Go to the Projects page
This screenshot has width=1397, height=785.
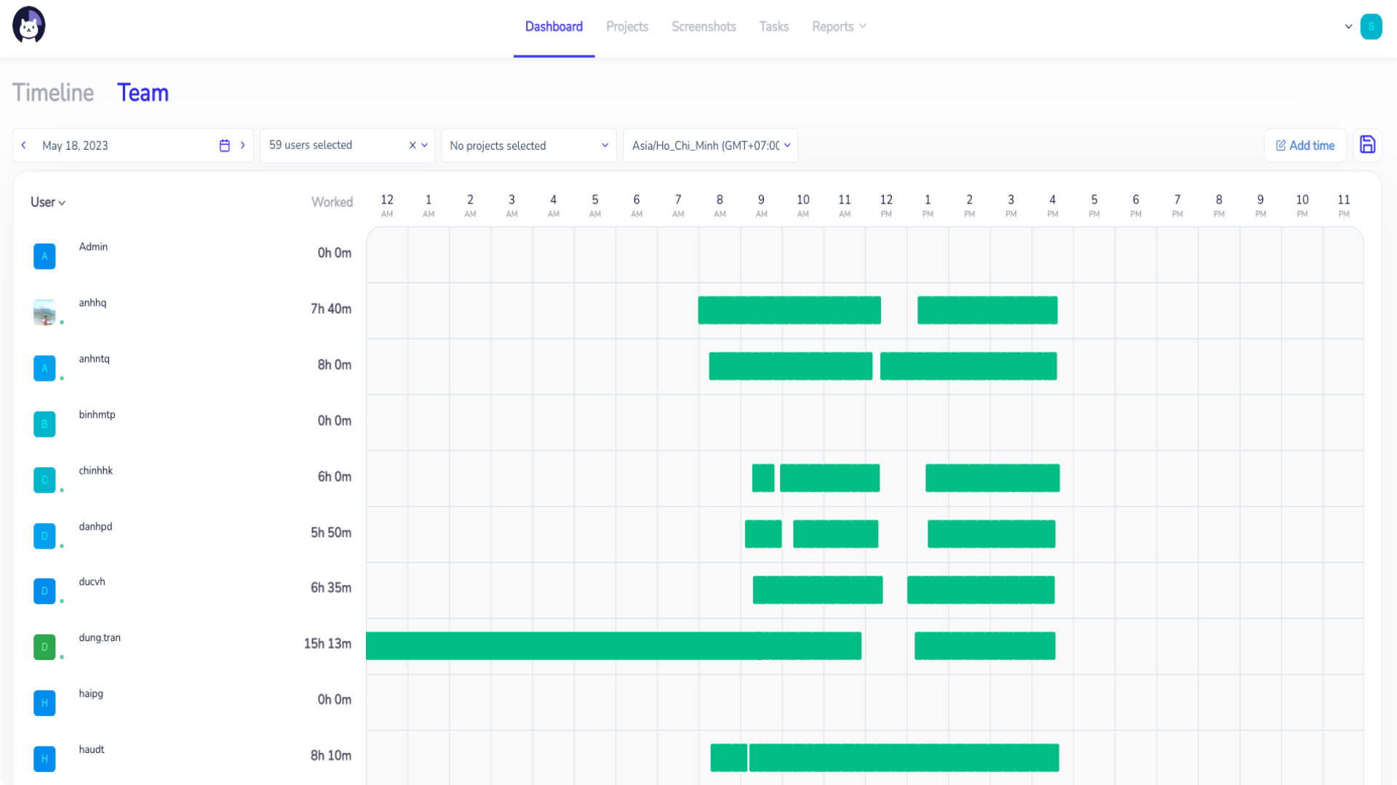click(626, 26)
